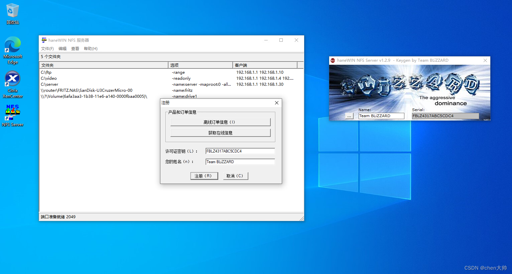
Task: Click the 5 个文件夹 count label
Action: click(51, 57)
